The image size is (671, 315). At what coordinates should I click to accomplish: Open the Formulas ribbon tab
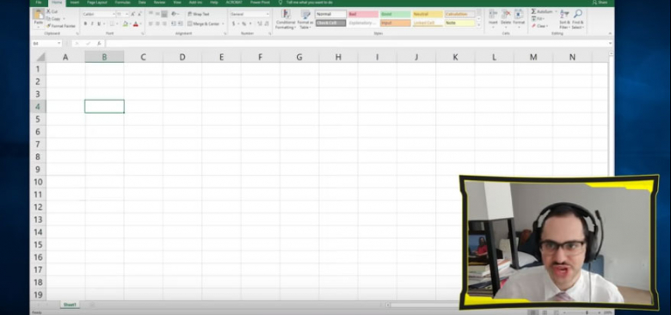(x=122, y=3)
